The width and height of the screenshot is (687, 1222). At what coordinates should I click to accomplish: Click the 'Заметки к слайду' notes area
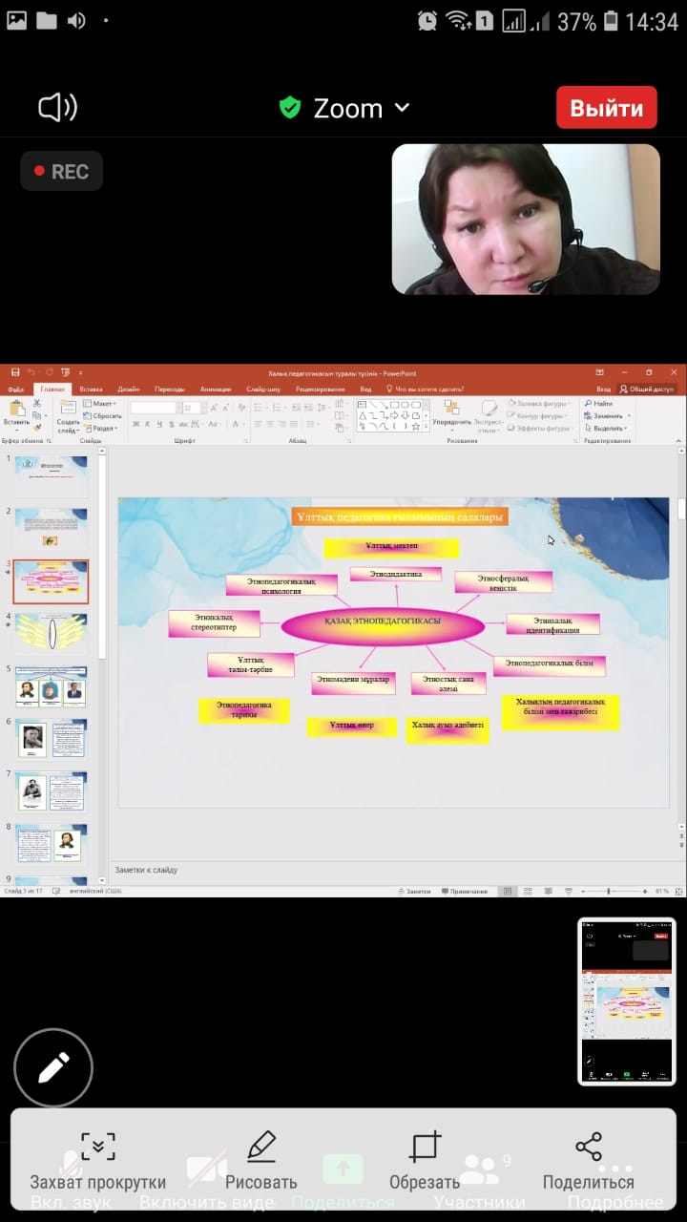point(391,870)
